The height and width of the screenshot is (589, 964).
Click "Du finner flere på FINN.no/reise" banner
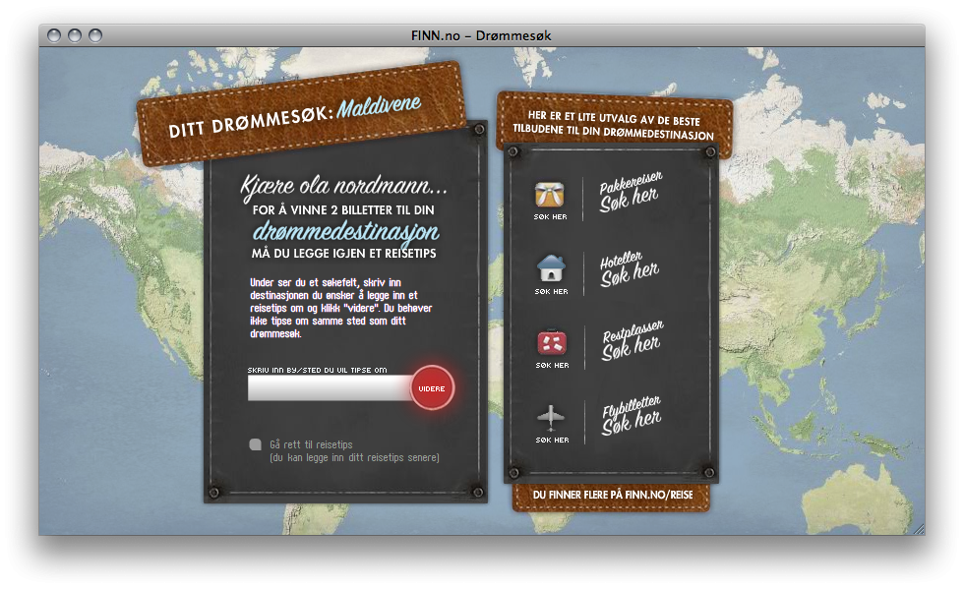click(x=612, y=496)
